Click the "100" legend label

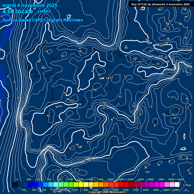point(24,190)
